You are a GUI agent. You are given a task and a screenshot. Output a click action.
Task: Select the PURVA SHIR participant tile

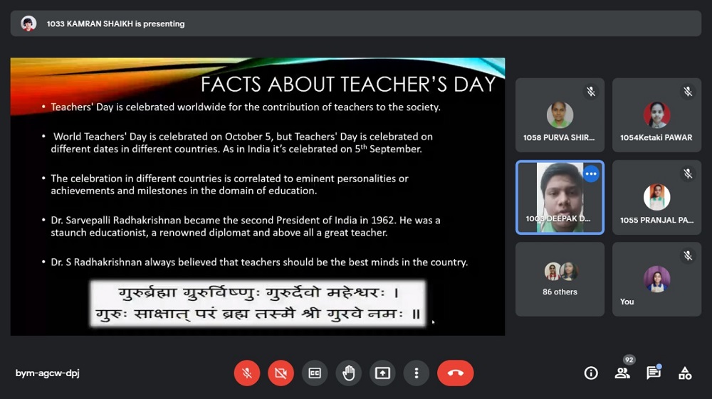coord(560,115)
